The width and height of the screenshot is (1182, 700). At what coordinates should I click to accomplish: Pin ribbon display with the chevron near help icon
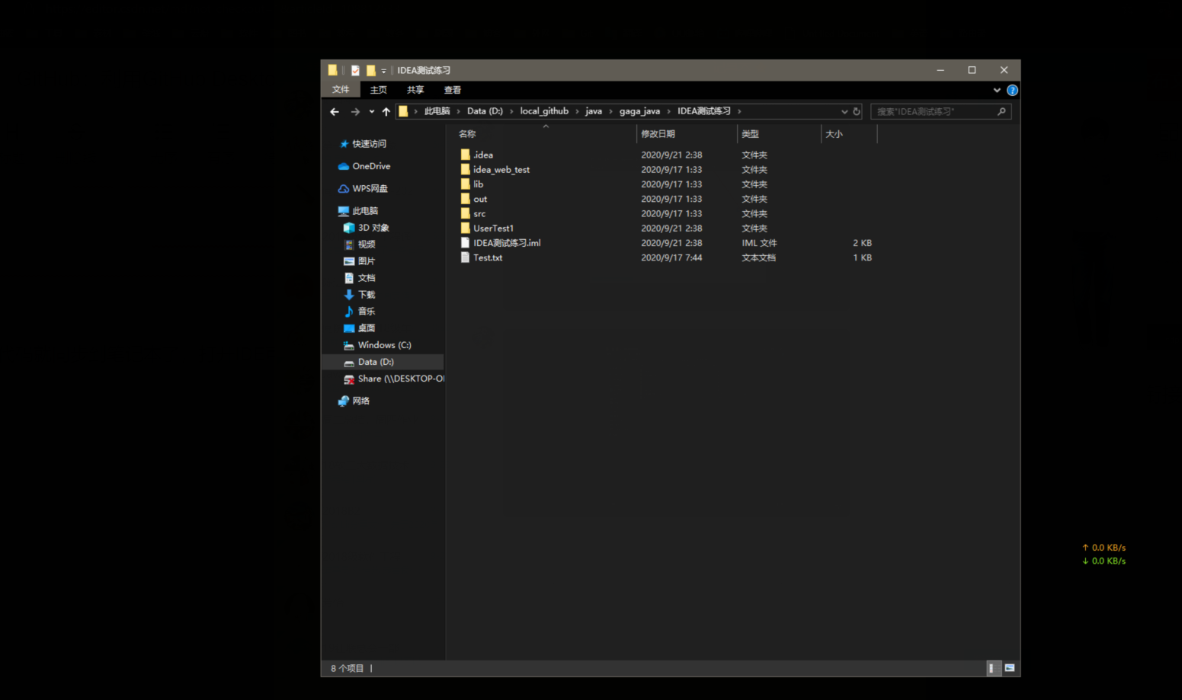(997, 90)
